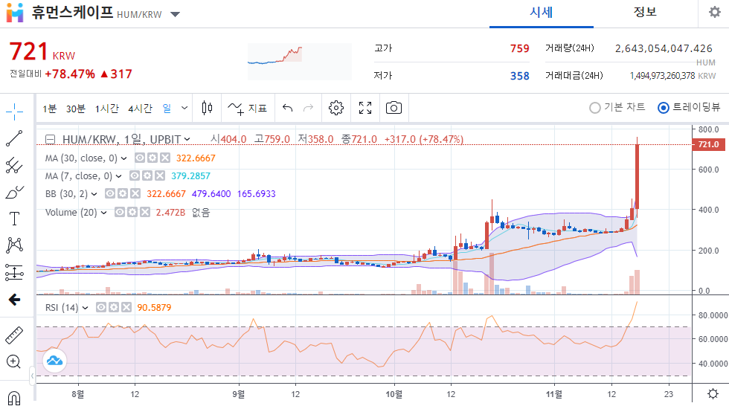Screen dimensions: 729x406
Task: Select the 1시간 interval
Action: point(107,109)
